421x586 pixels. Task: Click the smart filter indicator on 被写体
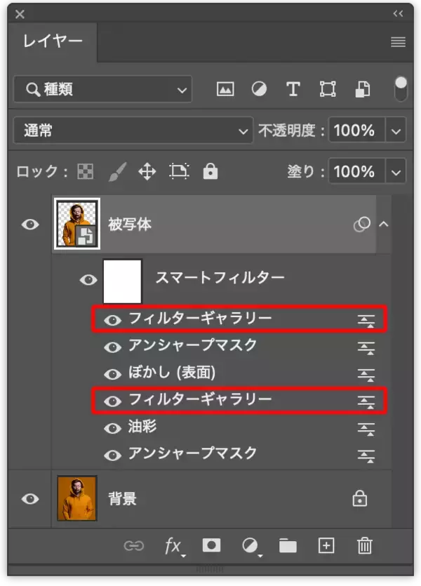tap(361, 225)
